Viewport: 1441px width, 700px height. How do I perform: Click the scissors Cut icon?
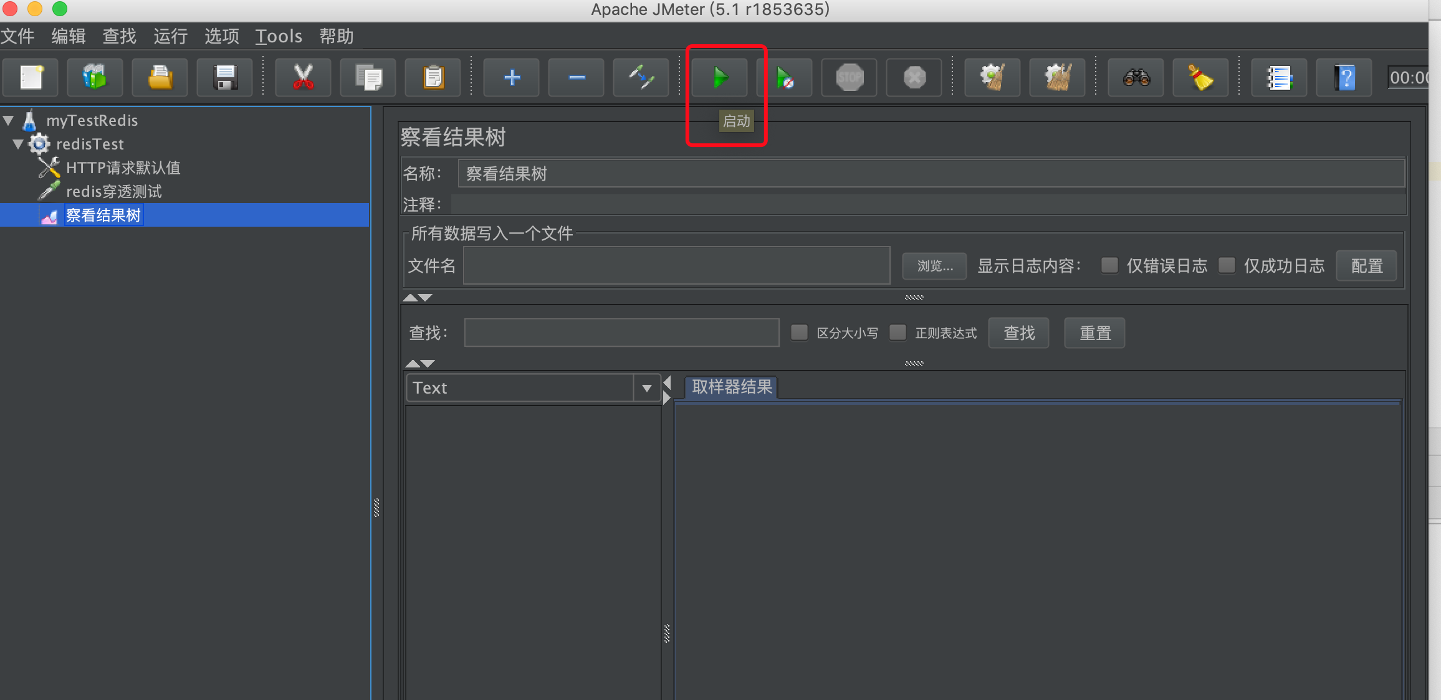(303, 78)
